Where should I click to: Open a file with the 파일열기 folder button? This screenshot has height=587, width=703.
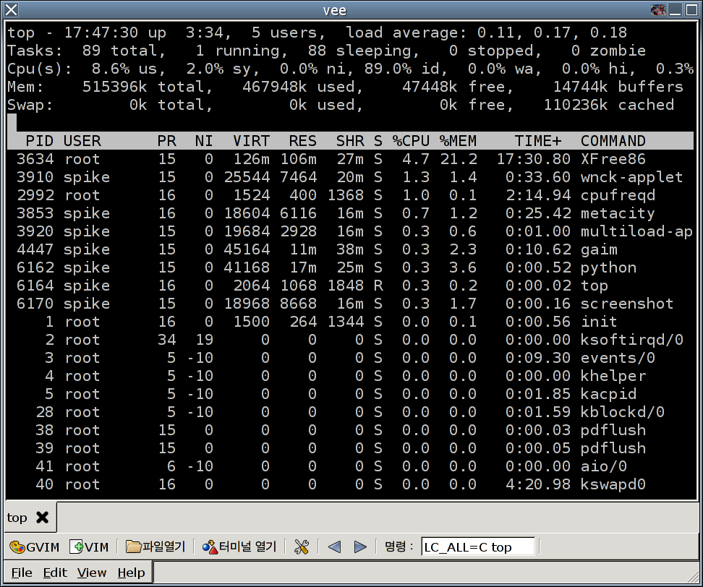tap(155, 547)
